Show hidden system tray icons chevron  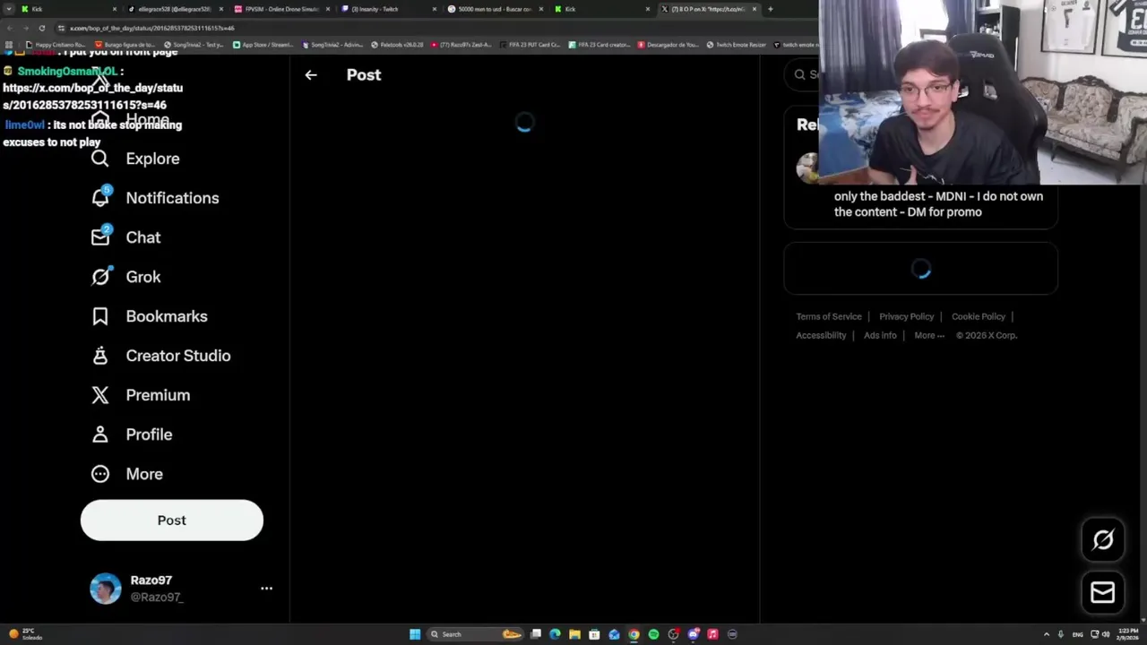[x=1046, y=634]
